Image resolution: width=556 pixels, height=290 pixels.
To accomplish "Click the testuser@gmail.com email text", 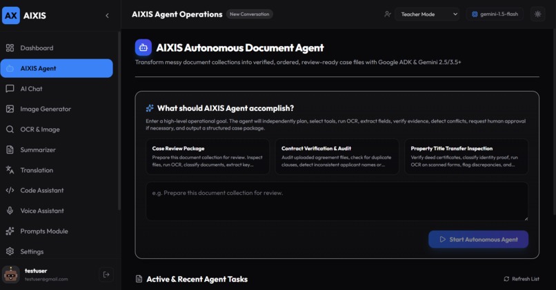I will 46,279.
